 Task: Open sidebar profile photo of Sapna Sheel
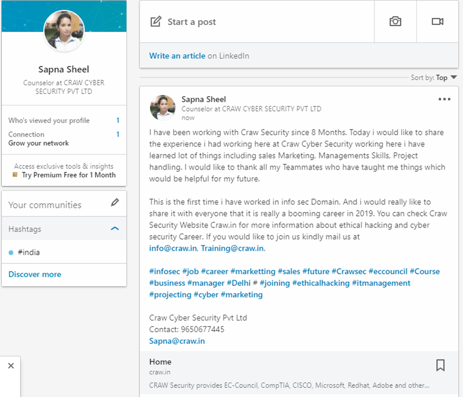(x=64, y=31)
